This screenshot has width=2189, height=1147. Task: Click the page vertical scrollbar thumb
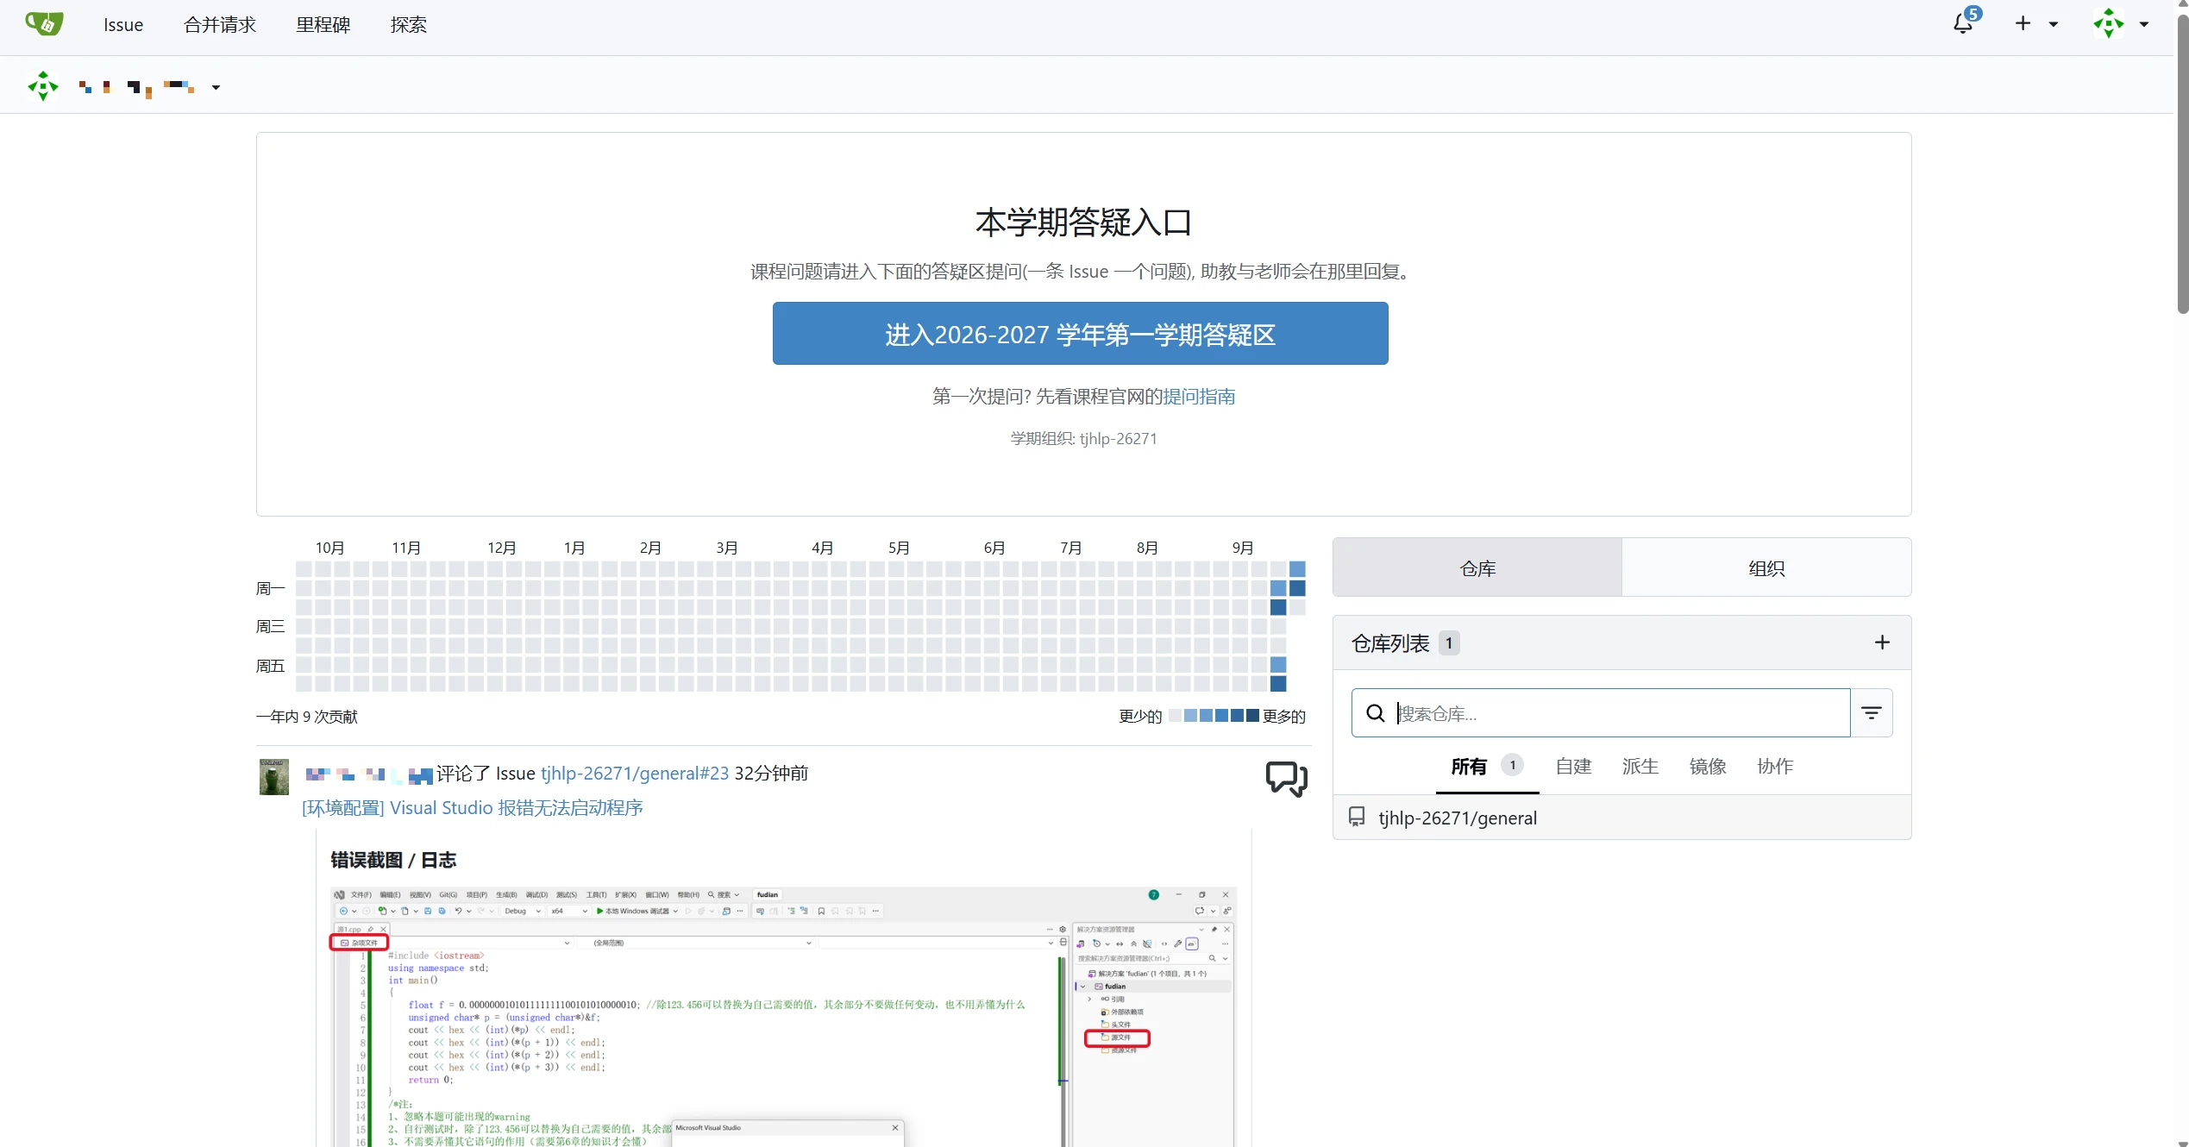click(x=2182, y=164)
